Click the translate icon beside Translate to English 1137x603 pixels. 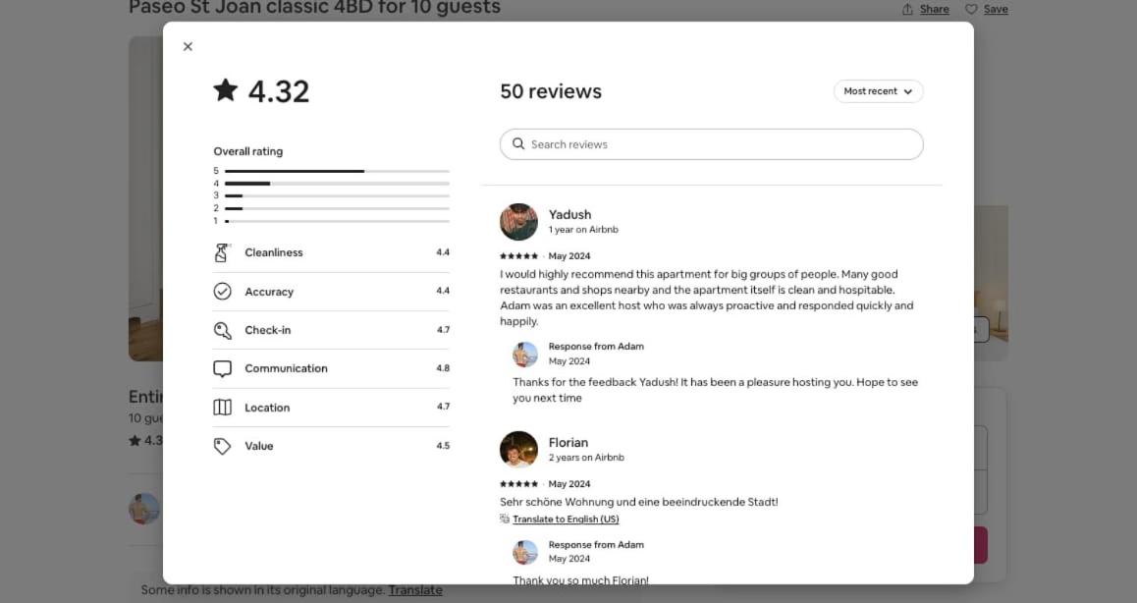pos(505,519)
